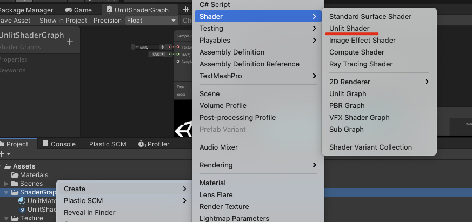Create a new Material
The height and width of the screenshot is (222, 472).
point(212,183)
